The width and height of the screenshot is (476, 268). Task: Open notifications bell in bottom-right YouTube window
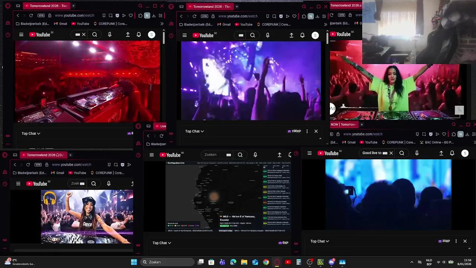452,153
